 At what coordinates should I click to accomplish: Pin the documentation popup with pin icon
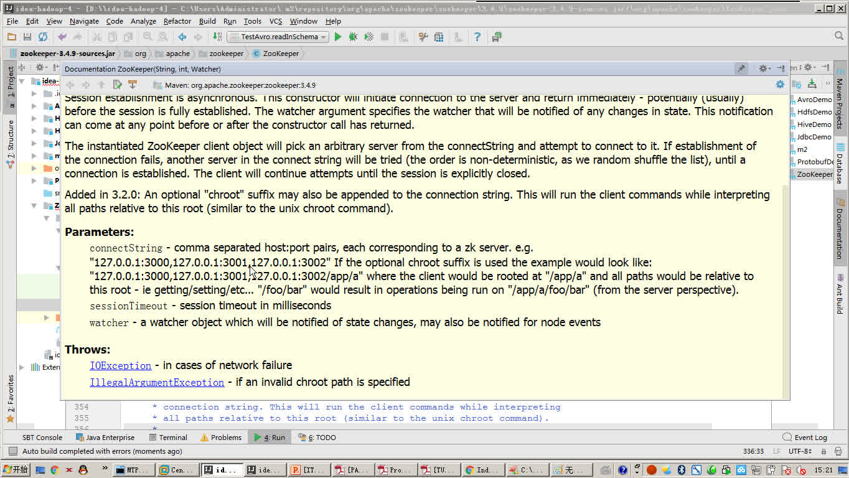[741, 69]
